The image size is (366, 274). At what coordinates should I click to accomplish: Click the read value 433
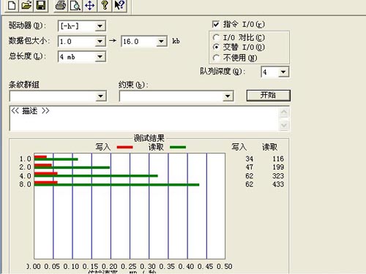278,184
